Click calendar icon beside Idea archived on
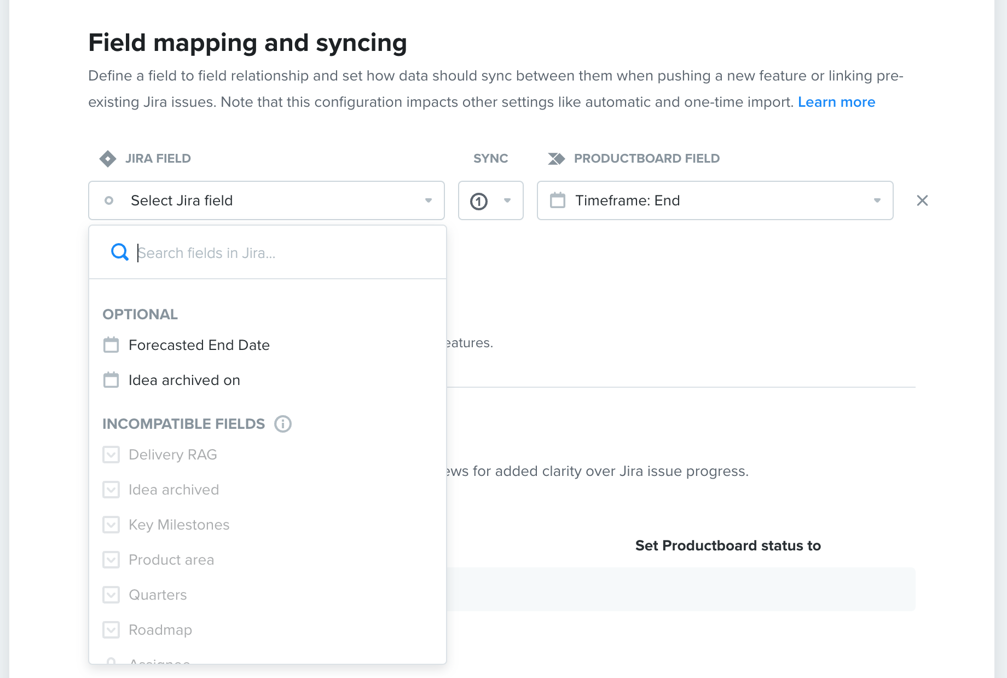 click(111, 380)
